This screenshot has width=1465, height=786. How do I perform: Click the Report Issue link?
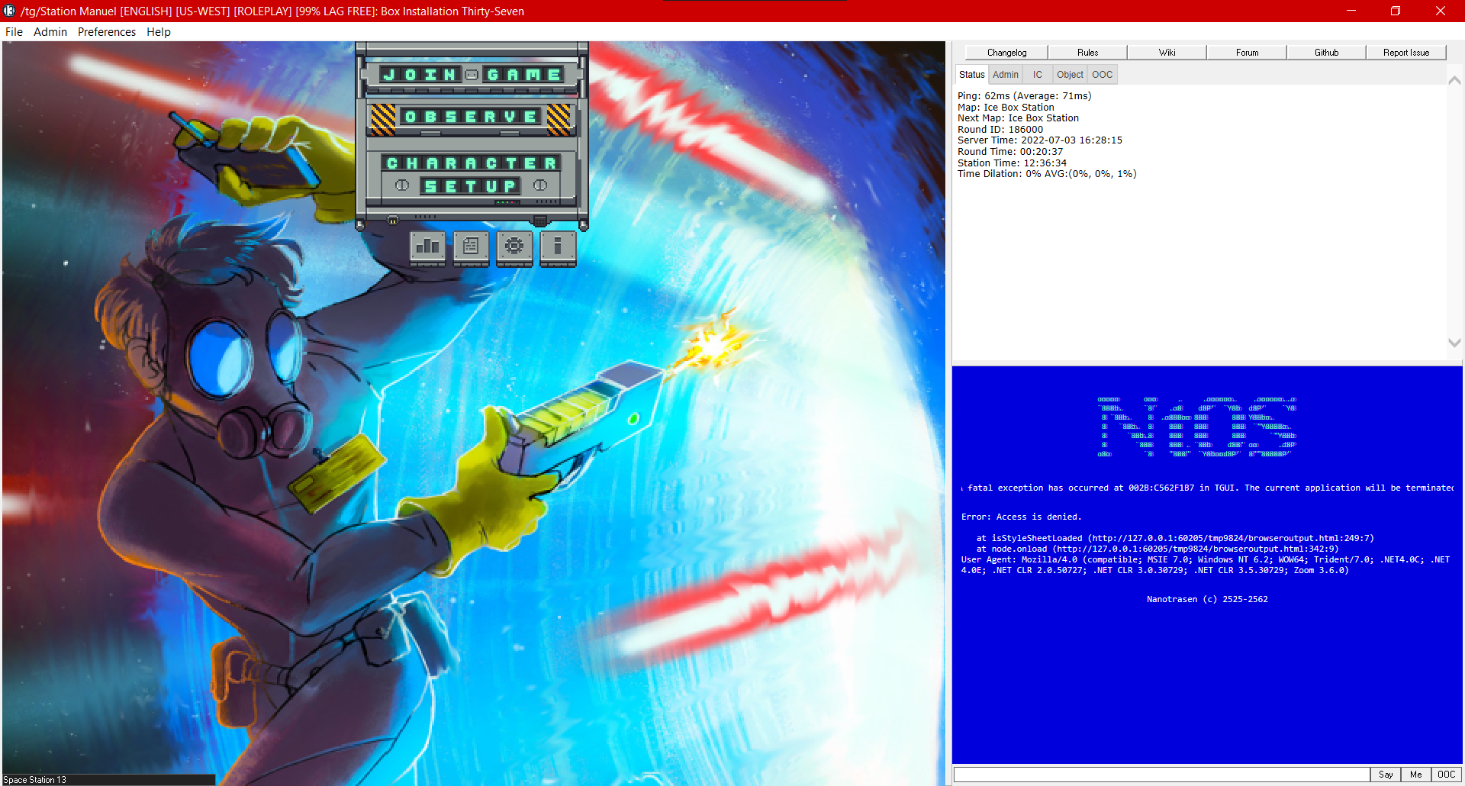(x=1405, y=52)
